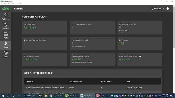Open Windows taskbar search

coord(8,96)
